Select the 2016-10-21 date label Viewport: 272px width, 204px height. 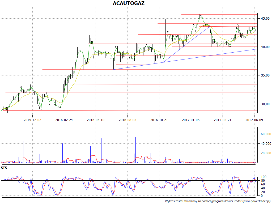coord(159,120)
